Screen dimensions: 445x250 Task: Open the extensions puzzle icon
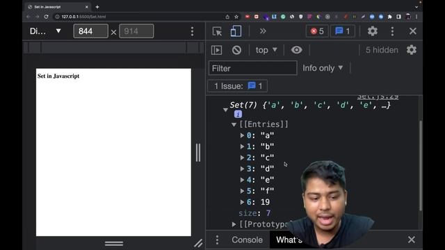tap(389, 17)
